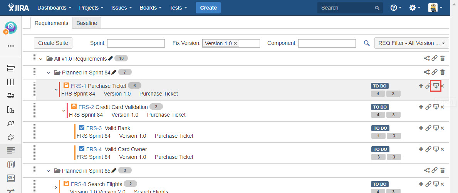Select the Requirements tab
This screenshot has height=193, width=458.
coord(51,23)
